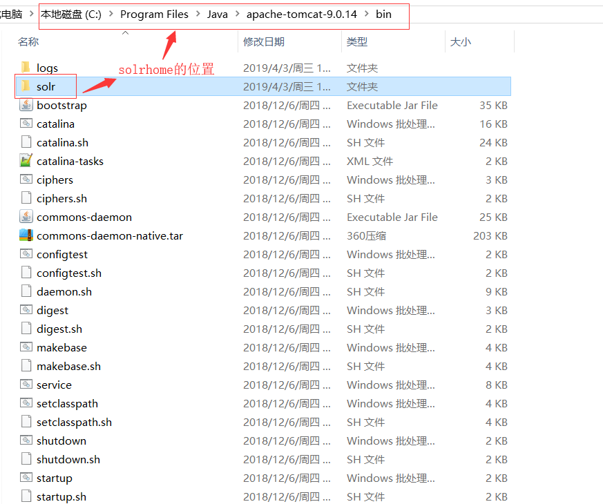Click the digest batch file icon

[x=26, y=310]
